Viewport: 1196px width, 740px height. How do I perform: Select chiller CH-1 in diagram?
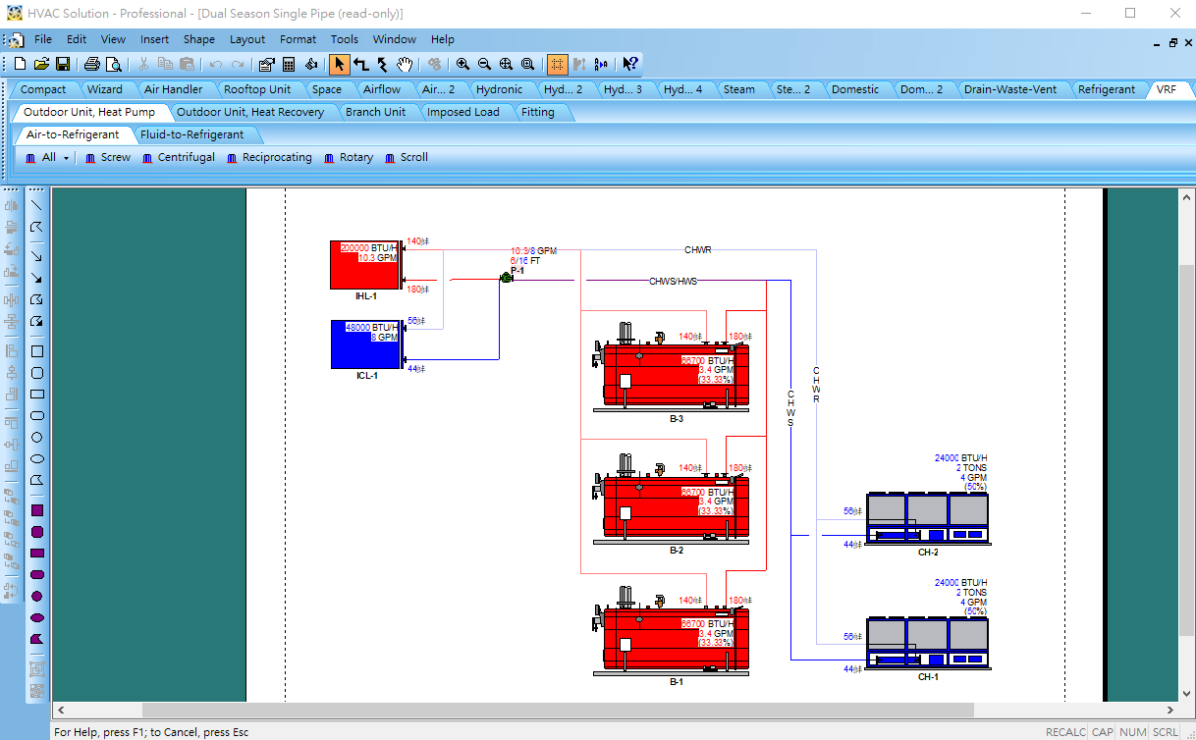click(927, 642)
